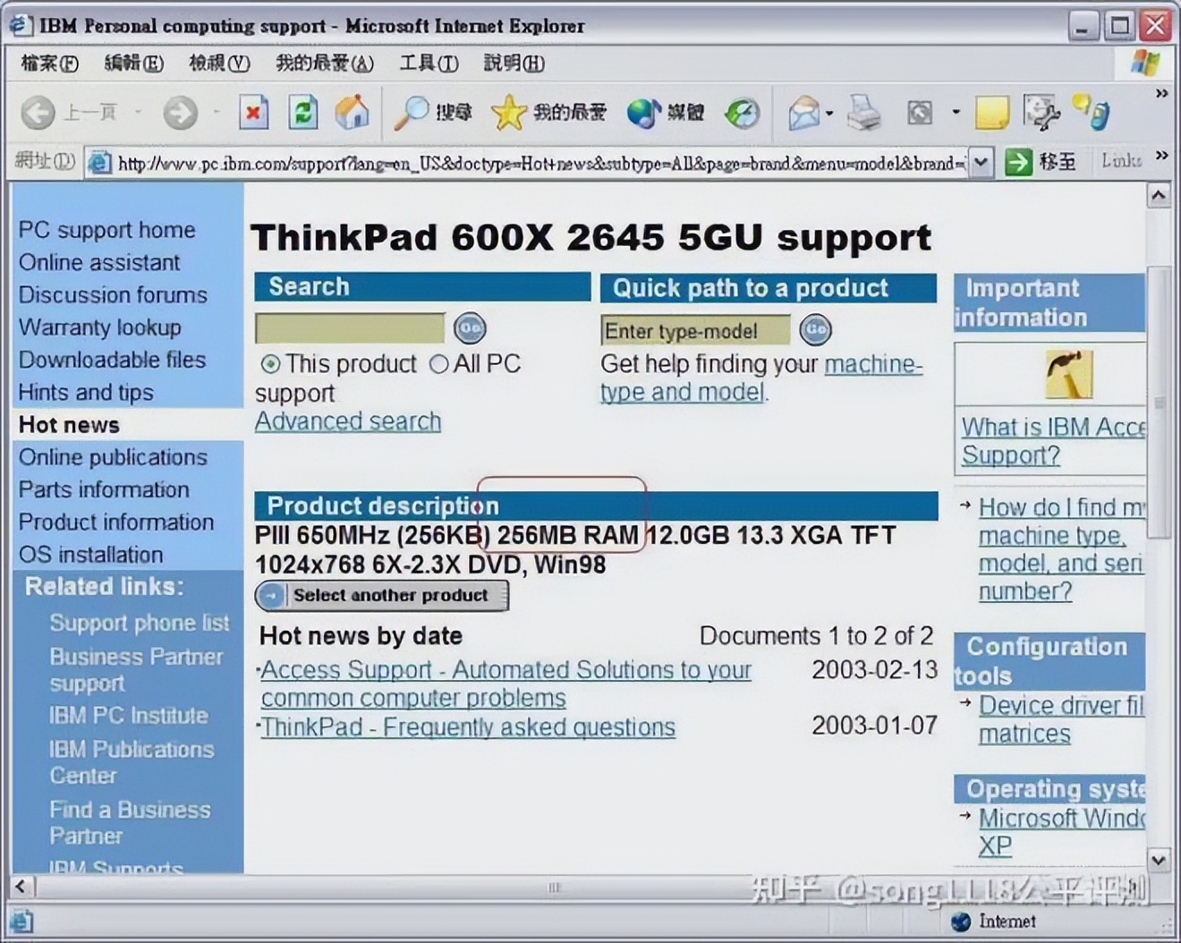Open the address bar dropdown arrow
This screenshot has width=1181, height=943.
pyautogui.click(x=981, y=163)
